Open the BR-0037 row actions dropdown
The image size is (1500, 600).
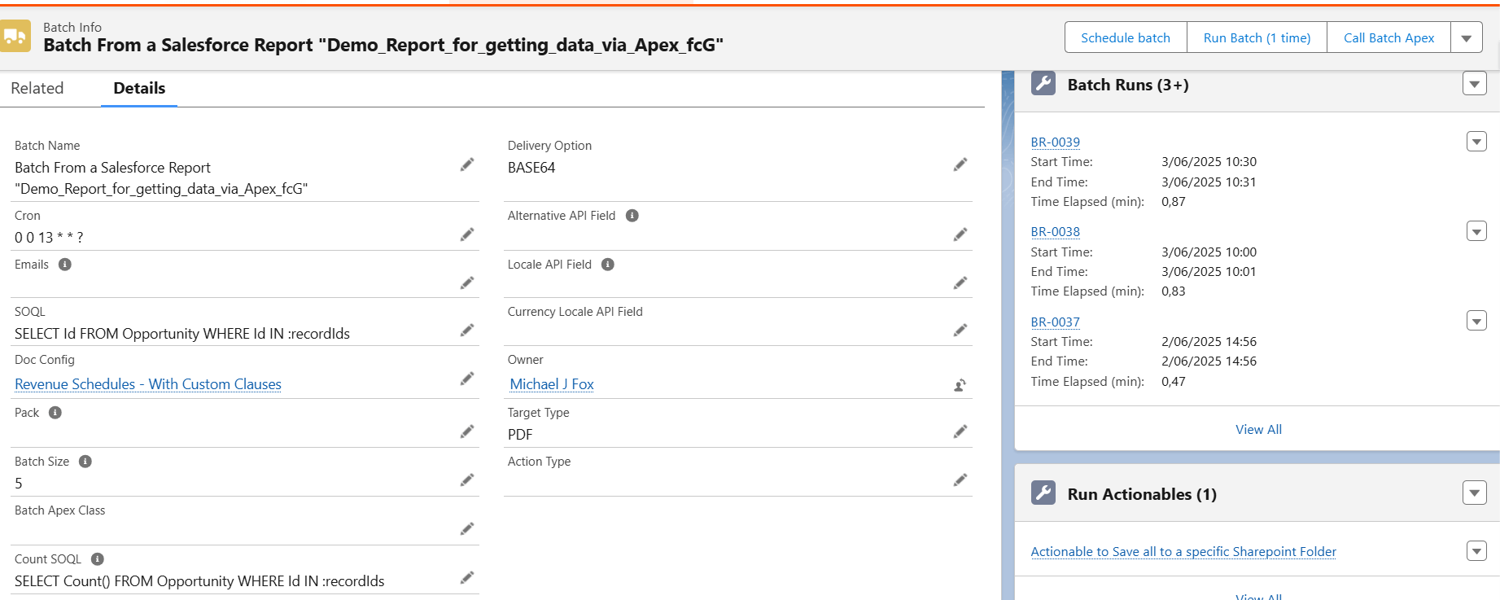click(1476, 321)
